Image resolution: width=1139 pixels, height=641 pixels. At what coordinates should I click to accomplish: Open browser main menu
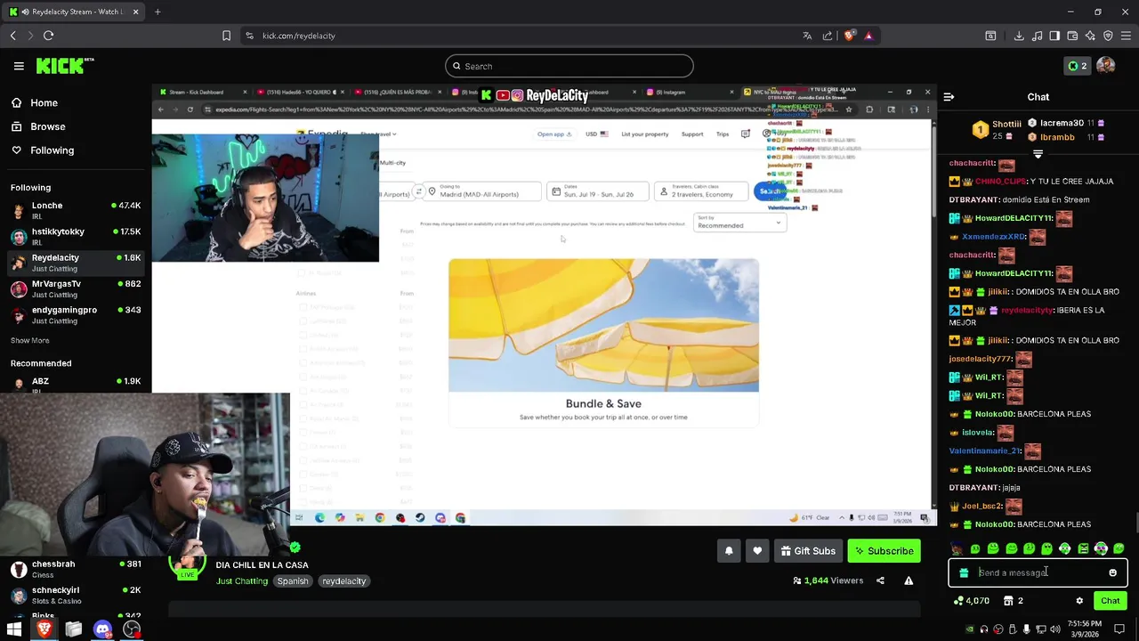pyautogui.click(x=1126, y=36)
